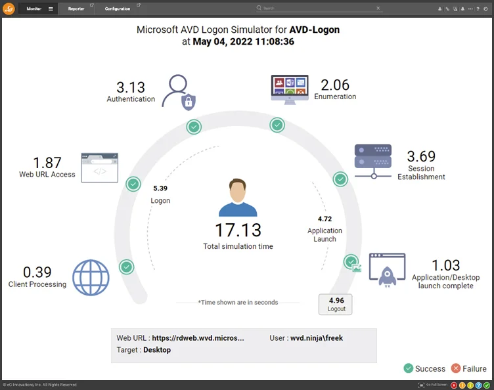494x390 pixels.
Task: Click the central user avatar icon
Action: (238, 198)
